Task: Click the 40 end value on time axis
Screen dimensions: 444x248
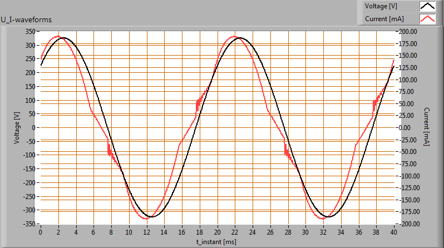Action: tap(393, 232)
